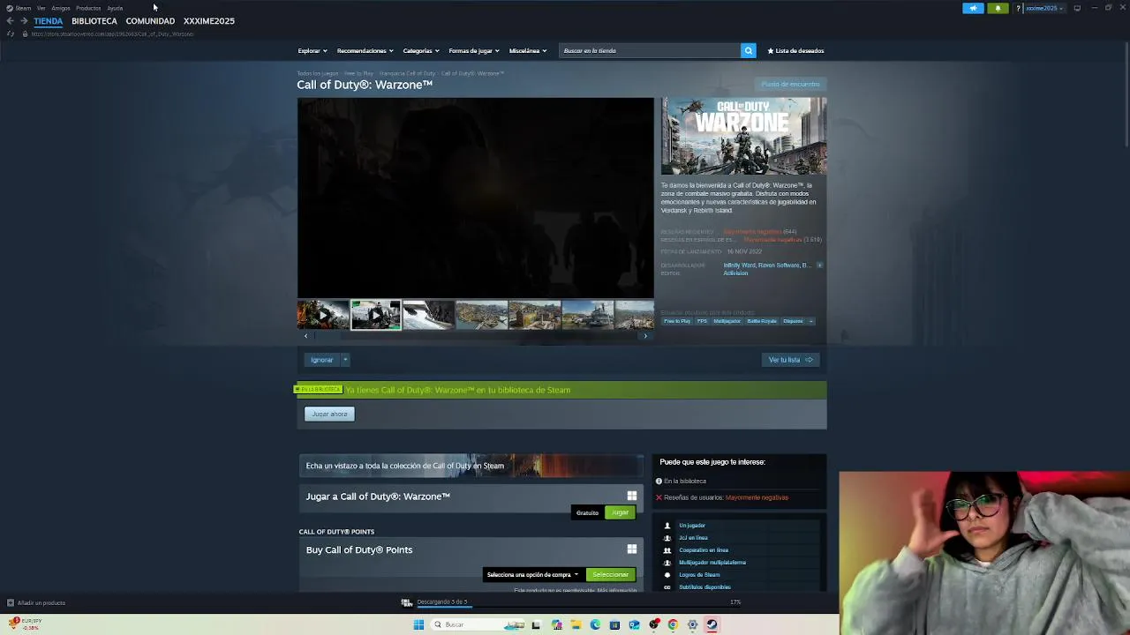Expand the Miscelánea dropdown
Viewport: 1130px width, 635px height.
528,50
